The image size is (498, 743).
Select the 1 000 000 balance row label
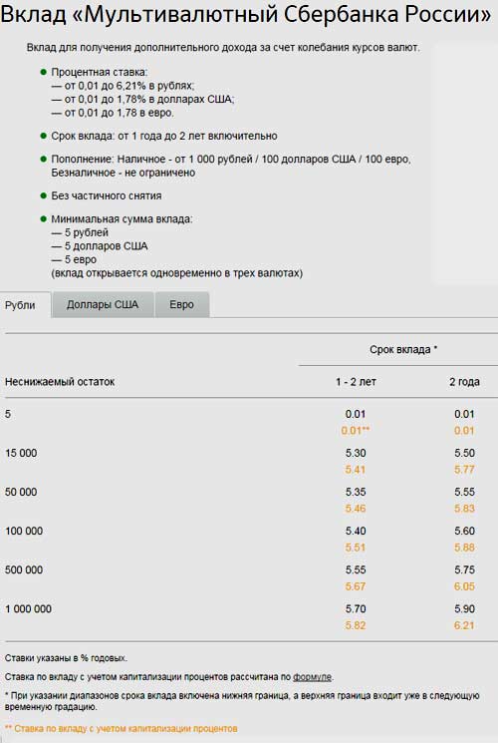tap(29, 609)
